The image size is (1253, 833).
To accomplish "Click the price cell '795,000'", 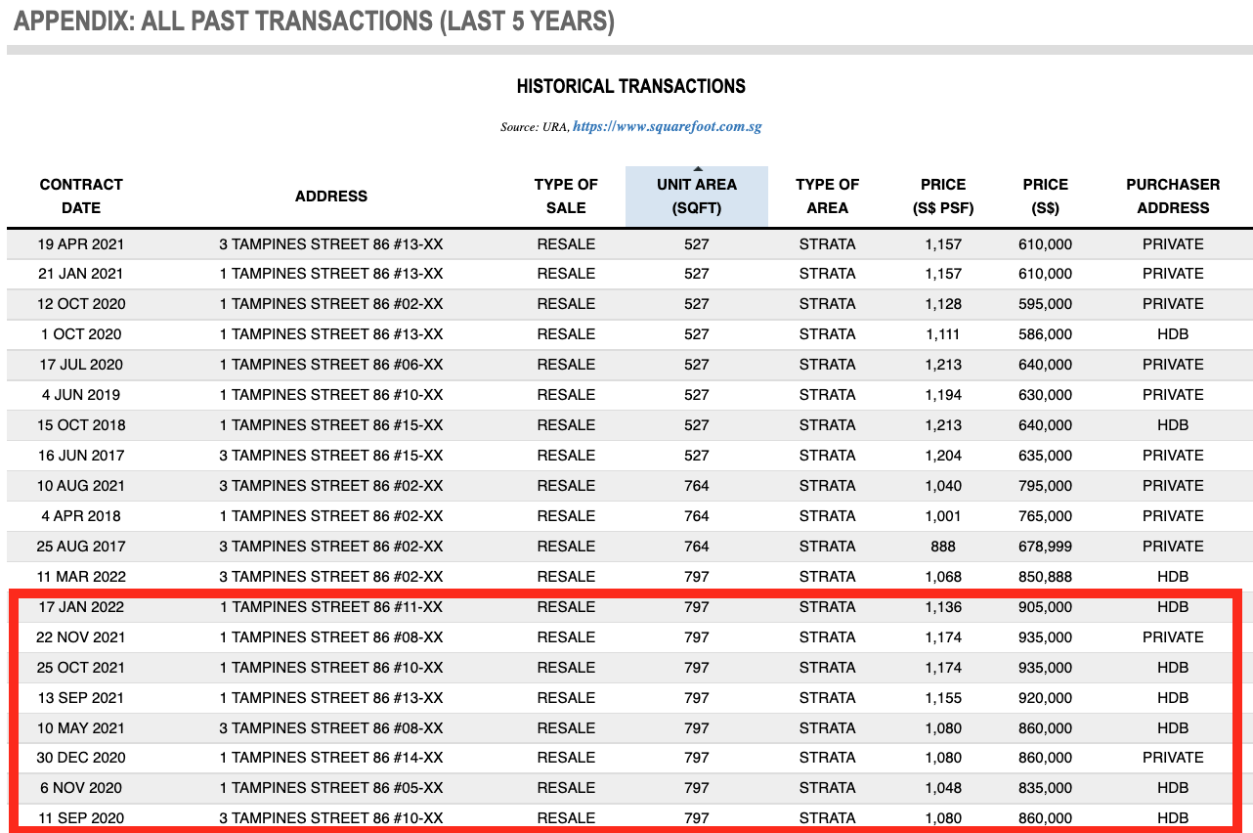I will click(x=1045, y=486).
